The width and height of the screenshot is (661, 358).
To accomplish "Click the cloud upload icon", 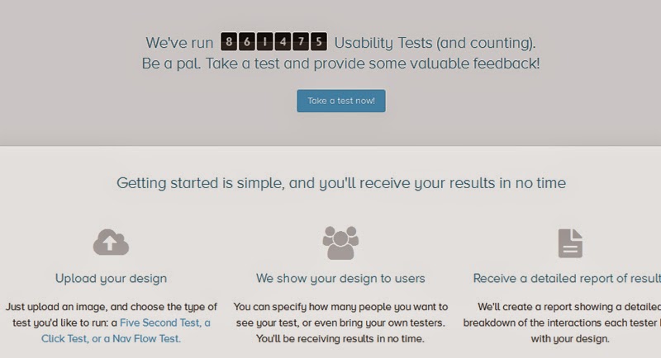I will (111, 243).
